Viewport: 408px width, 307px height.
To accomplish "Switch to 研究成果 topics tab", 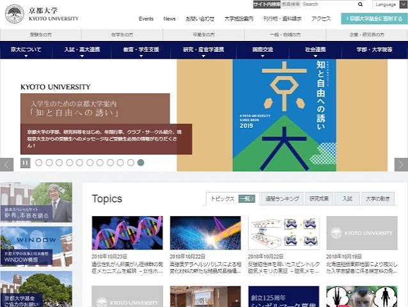I will [319, 199].
